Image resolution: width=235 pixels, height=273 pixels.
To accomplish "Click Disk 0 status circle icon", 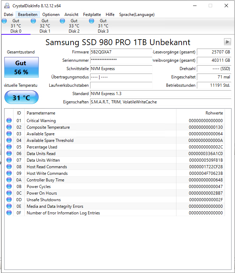I will point(5,21).
